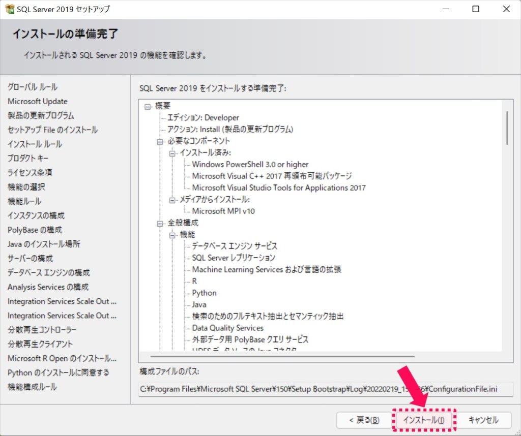Select SQL Server レプリケーション row

pos(234,258)
